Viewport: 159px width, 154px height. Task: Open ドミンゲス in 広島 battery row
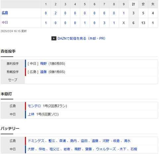(x=36, y=141)
